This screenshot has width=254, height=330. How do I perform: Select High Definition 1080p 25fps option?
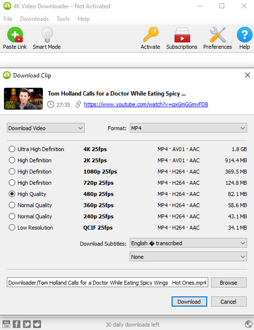click(12, 172)
